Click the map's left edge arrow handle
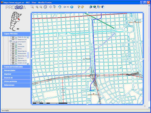The width and height of the screenshot is (151, 113). coord(31,59)
